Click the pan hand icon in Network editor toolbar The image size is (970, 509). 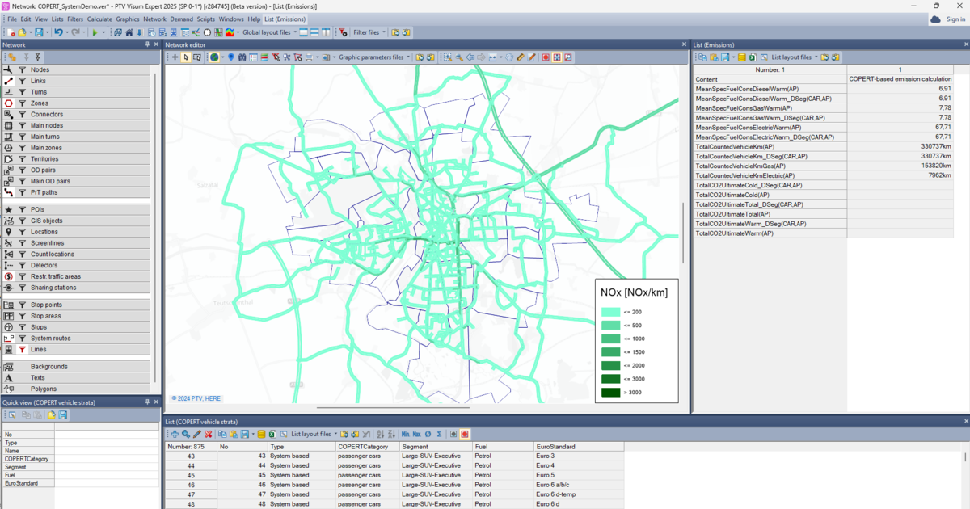(x=508, y=57)
